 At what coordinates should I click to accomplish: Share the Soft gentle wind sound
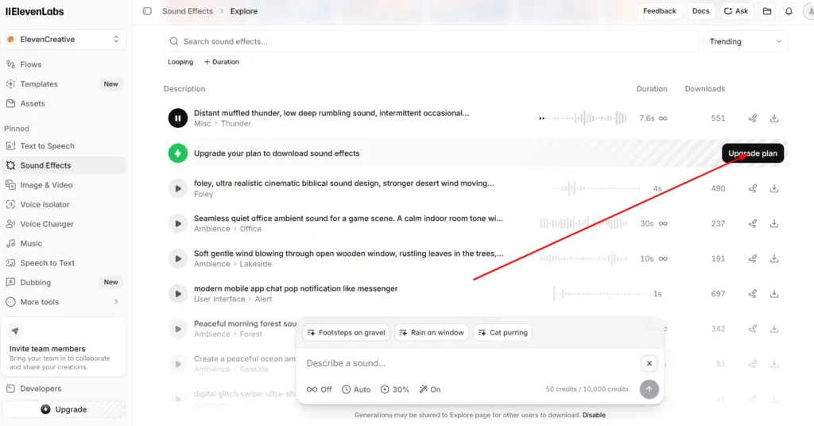click(752, 258)
